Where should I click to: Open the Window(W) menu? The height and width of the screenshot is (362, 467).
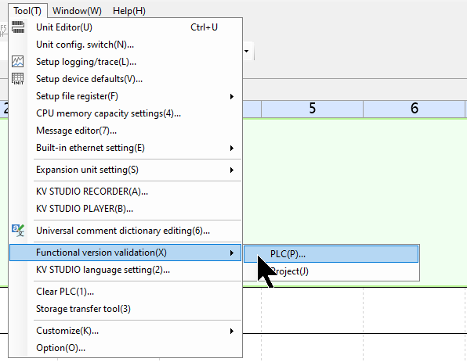77,11
